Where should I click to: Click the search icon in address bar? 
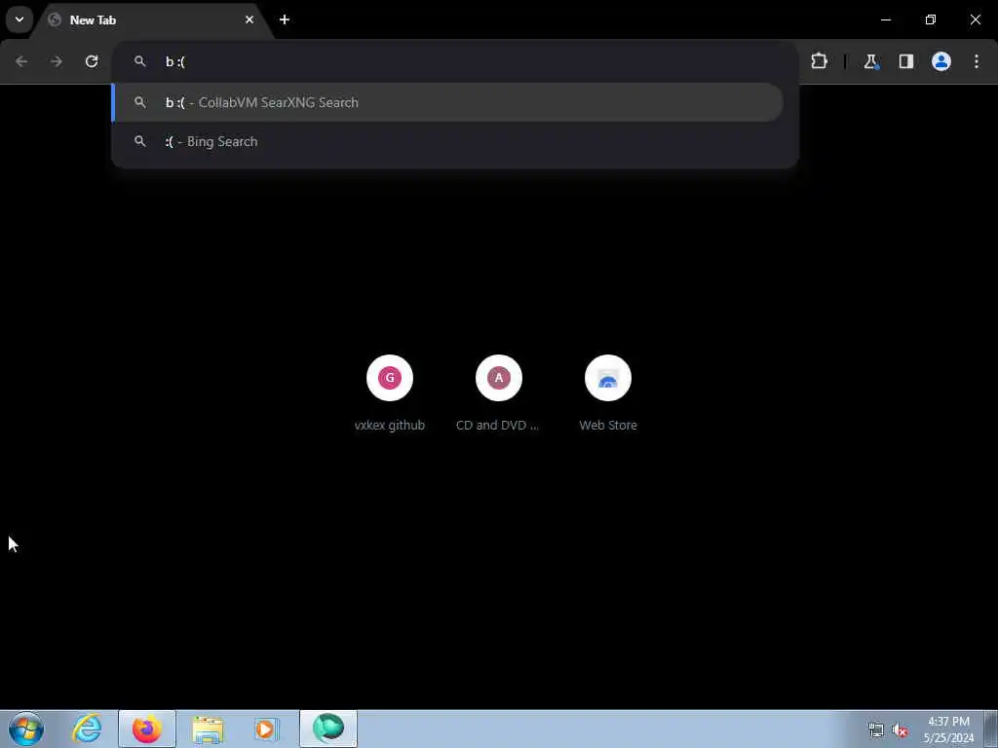pos(140,61)
